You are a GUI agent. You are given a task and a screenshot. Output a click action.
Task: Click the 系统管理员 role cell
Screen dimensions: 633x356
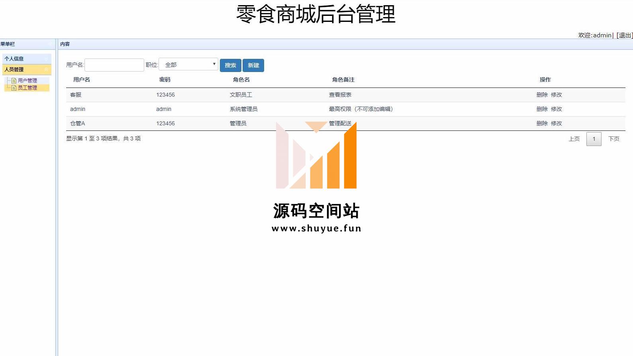tap(244, 109)
